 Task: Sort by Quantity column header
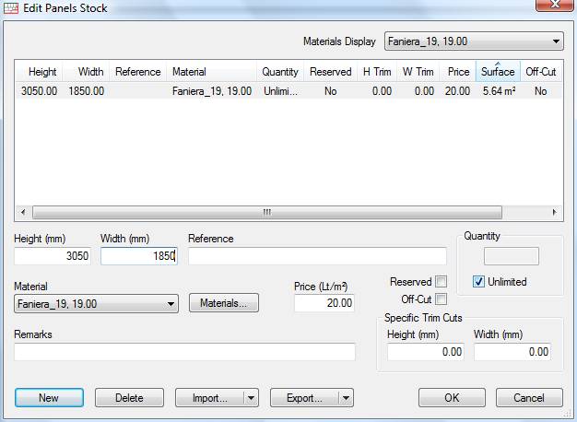point(279,72)
